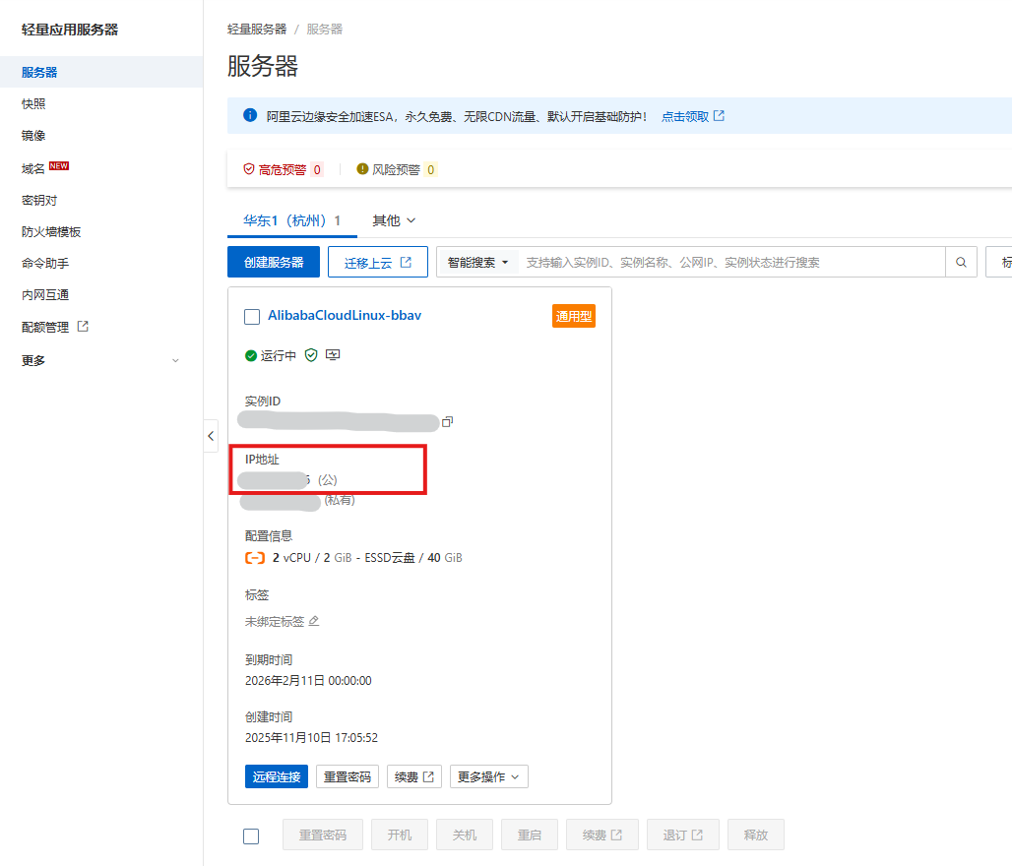
Task: Click bottom bar 重置密码 button
Action: 323,835
